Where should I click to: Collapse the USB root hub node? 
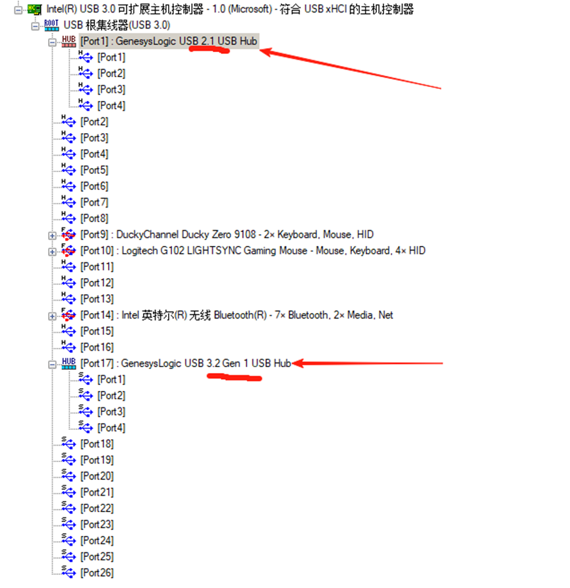[x=36, y=26]
